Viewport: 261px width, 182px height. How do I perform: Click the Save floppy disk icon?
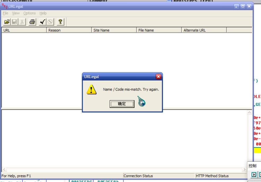click(x=13, y=22)
